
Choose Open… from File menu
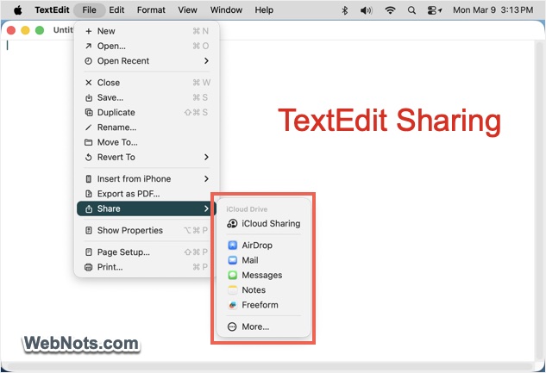pyautogui.click(x=147, y=46)
